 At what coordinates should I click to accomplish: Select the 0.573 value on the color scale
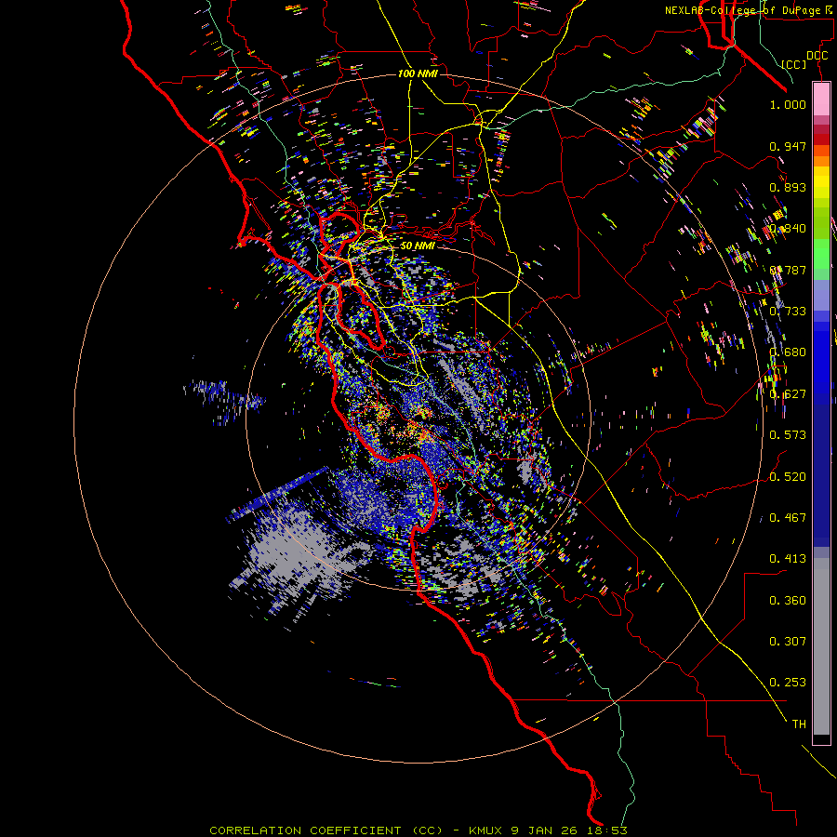tap(788, 435)
